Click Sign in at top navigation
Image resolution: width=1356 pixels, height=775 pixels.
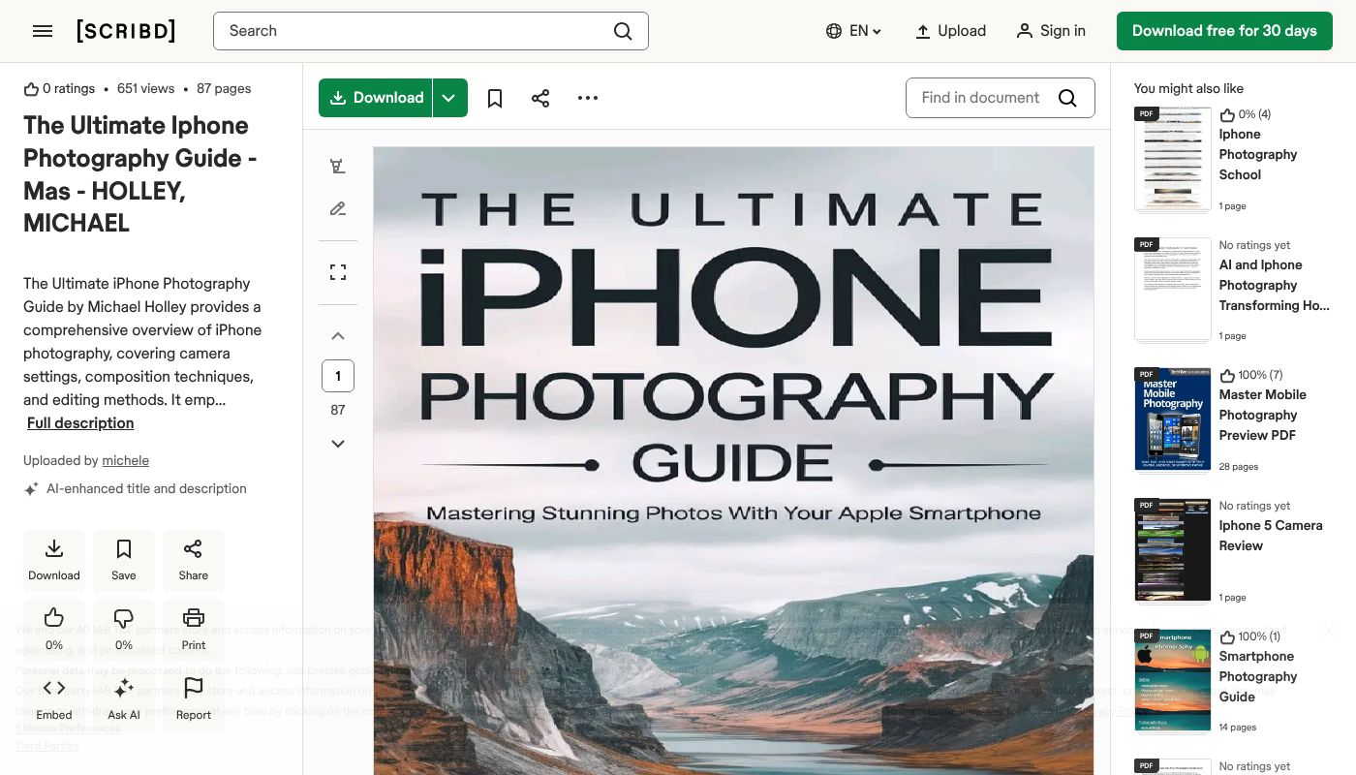pyautogui.click(x=1051, y=31)
